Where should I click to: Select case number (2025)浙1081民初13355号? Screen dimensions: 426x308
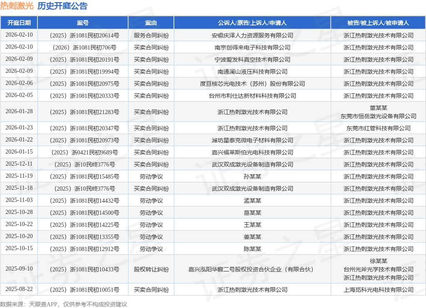[84, 237]
